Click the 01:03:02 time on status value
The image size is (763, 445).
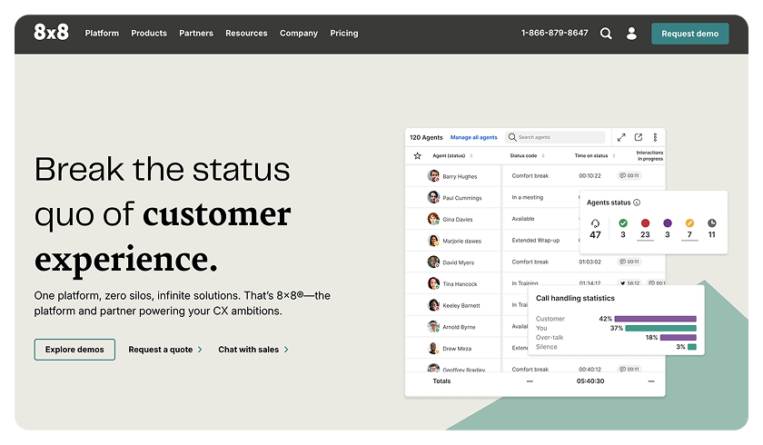pos(590,262)
